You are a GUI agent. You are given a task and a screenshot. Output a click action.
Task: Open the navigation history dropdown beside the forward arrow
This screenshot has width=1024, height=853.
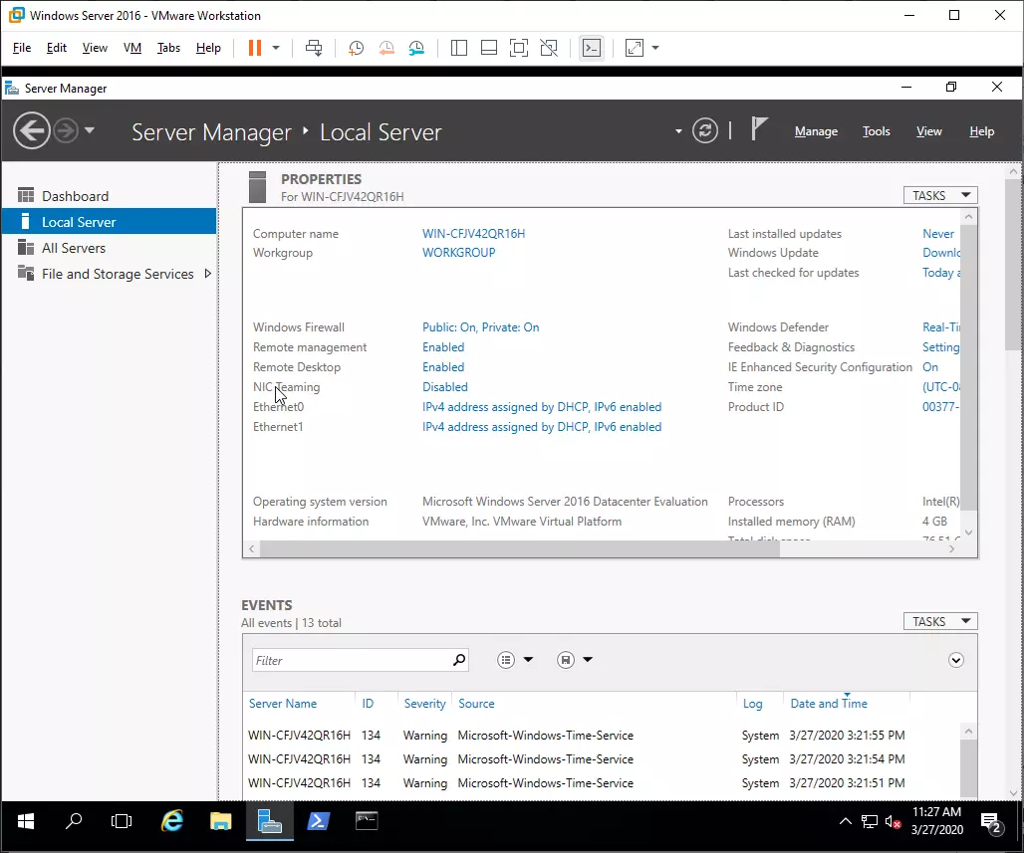coord(90,130)
